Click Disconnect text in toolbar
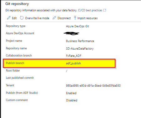This screenshot has height=118, width=141. coord(64,18)
